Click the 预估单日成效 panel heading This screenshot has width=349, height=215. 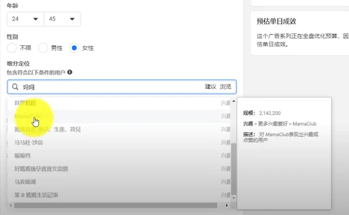click(x=276, y=21)
